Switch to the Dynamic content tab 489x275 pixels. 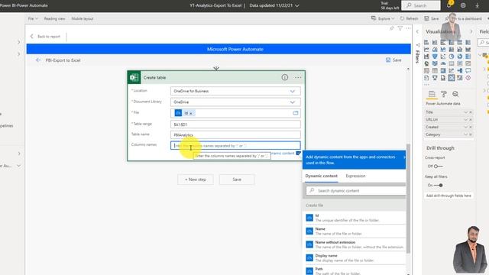[321, 176]
